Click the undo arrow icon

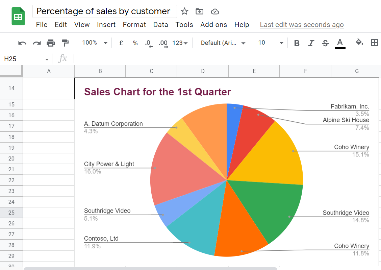click(22, 43)
